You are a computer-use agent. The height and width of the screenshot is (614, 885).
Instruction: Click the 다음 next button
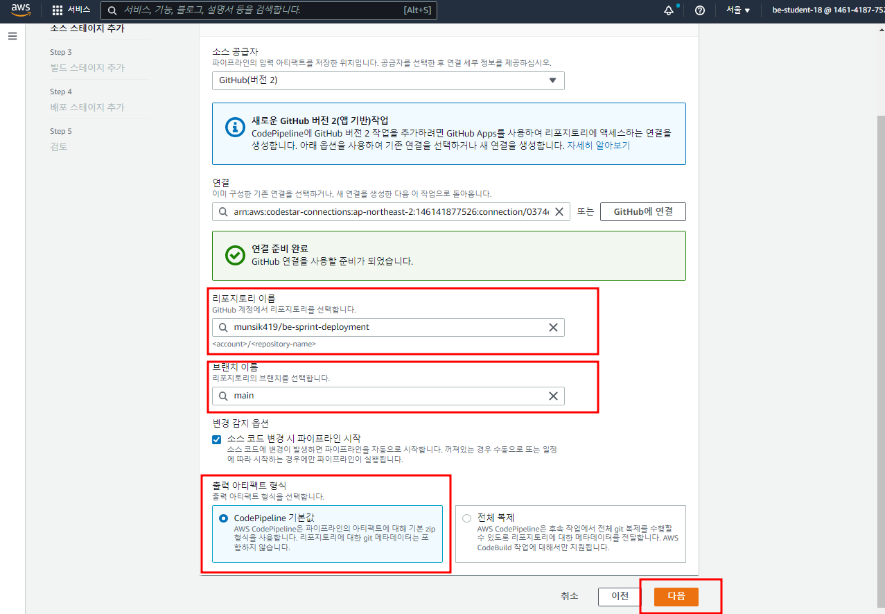(676, 596)
